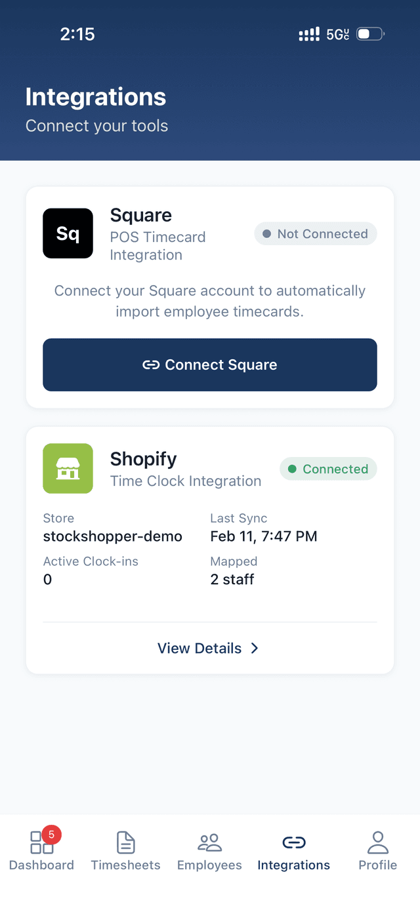Open the Profile person icon
The width and height of the screenshot is (420, 912).
[377, 843]
